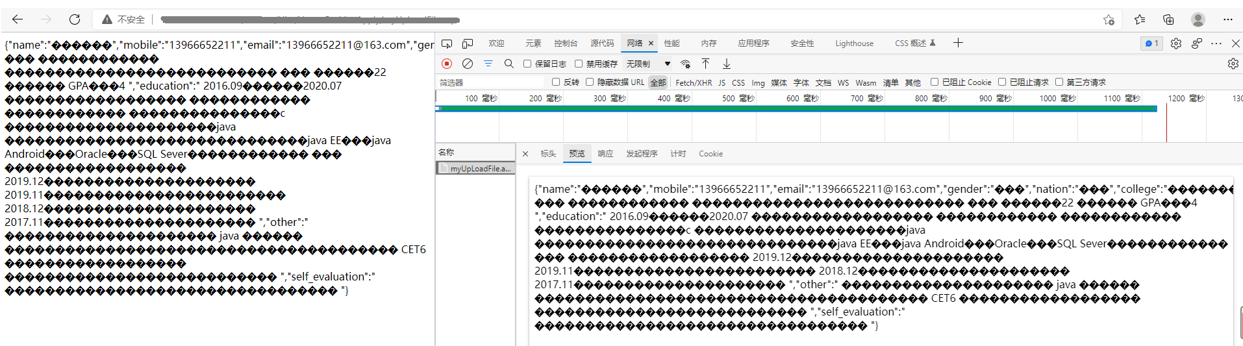1243x346 pixels.
Task: Filter requests by Img
Action: point(758,82)
